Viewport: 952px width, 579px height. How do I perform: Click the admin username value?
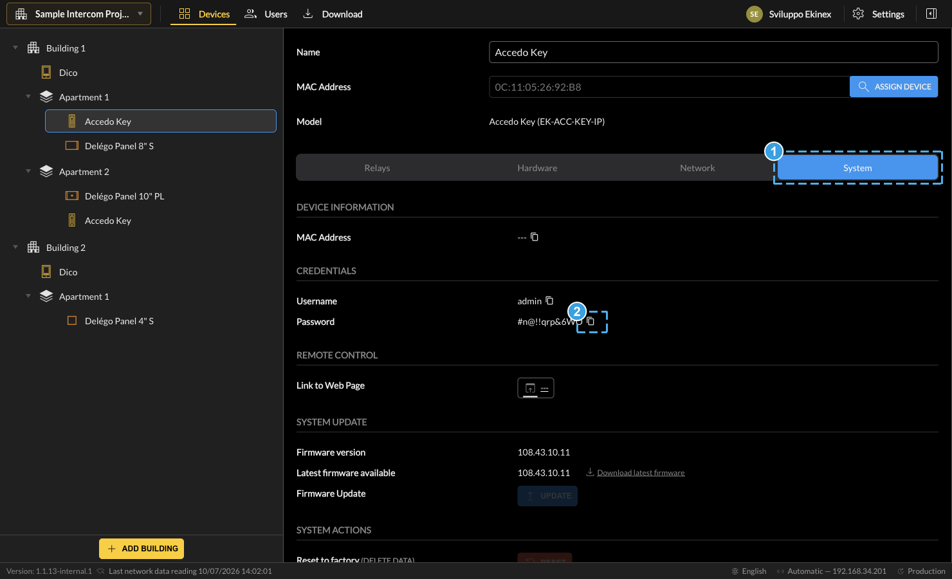(x=529, y=301)
